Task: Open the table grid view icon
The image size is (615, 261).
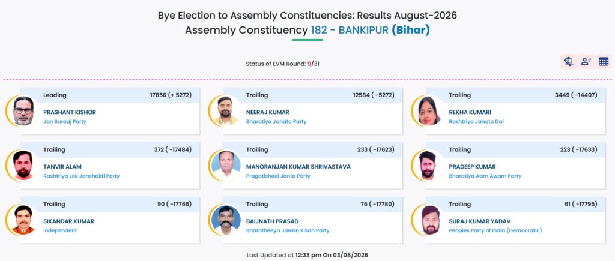Action: pos(603,62)
